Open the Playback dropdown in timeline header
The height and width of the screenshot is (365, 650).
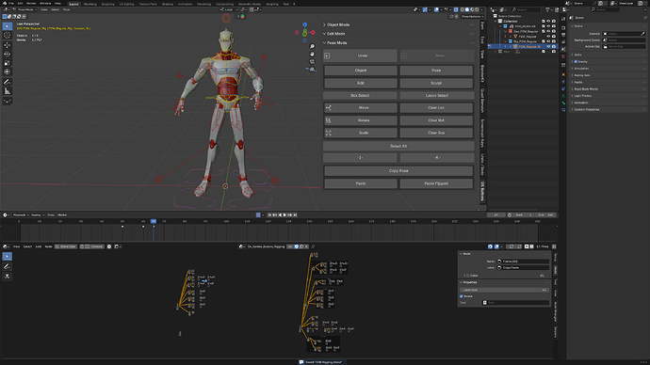21,214
